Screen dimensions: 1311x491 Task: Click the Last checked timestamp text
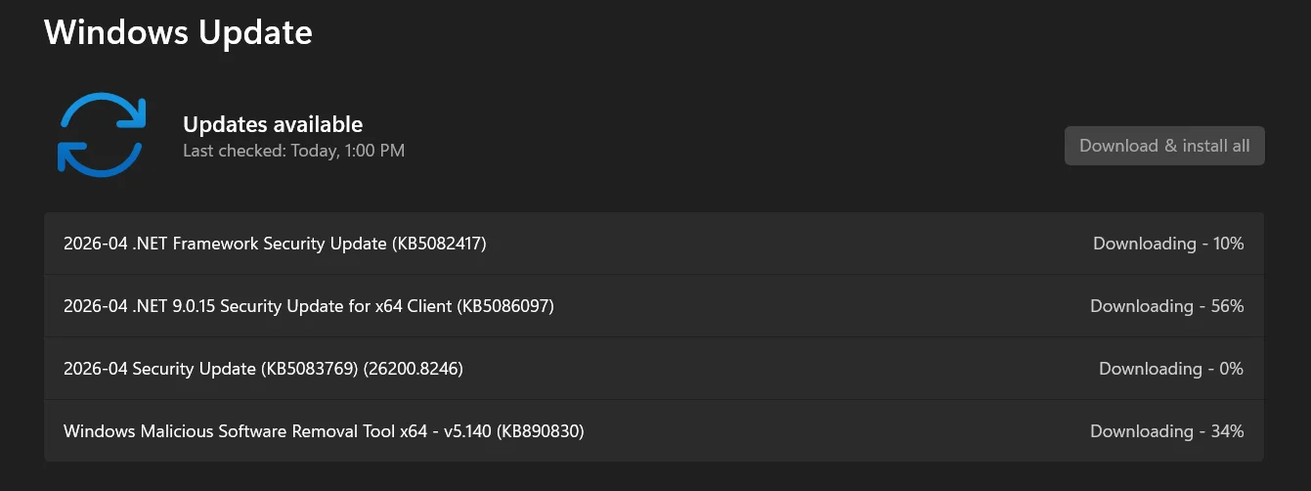point(293,151)
